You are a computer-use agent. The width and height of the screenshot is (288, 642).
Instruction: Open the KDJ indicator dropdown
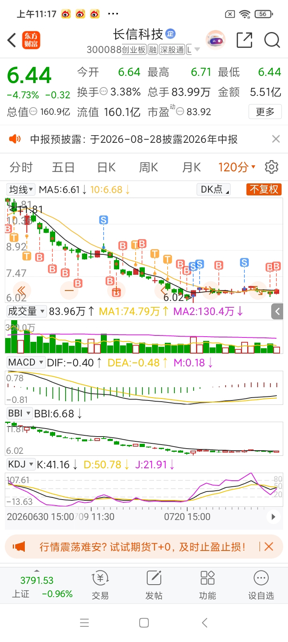point(21,465)
